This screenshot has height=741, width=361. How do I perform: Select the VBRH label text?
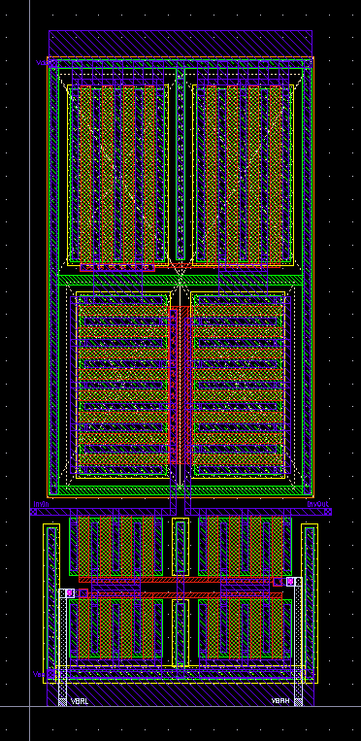(280, 701)
